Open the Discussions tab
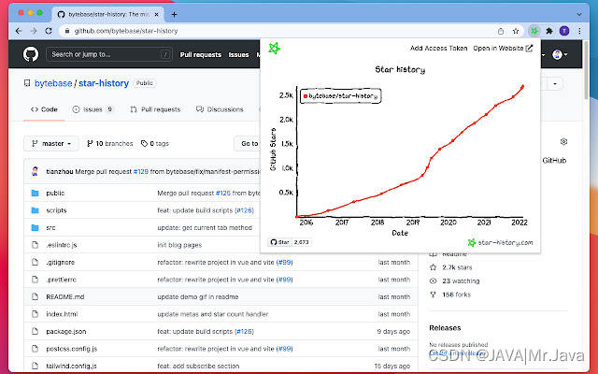The width and height of the screenshot is (598, 374). [220, 109]
